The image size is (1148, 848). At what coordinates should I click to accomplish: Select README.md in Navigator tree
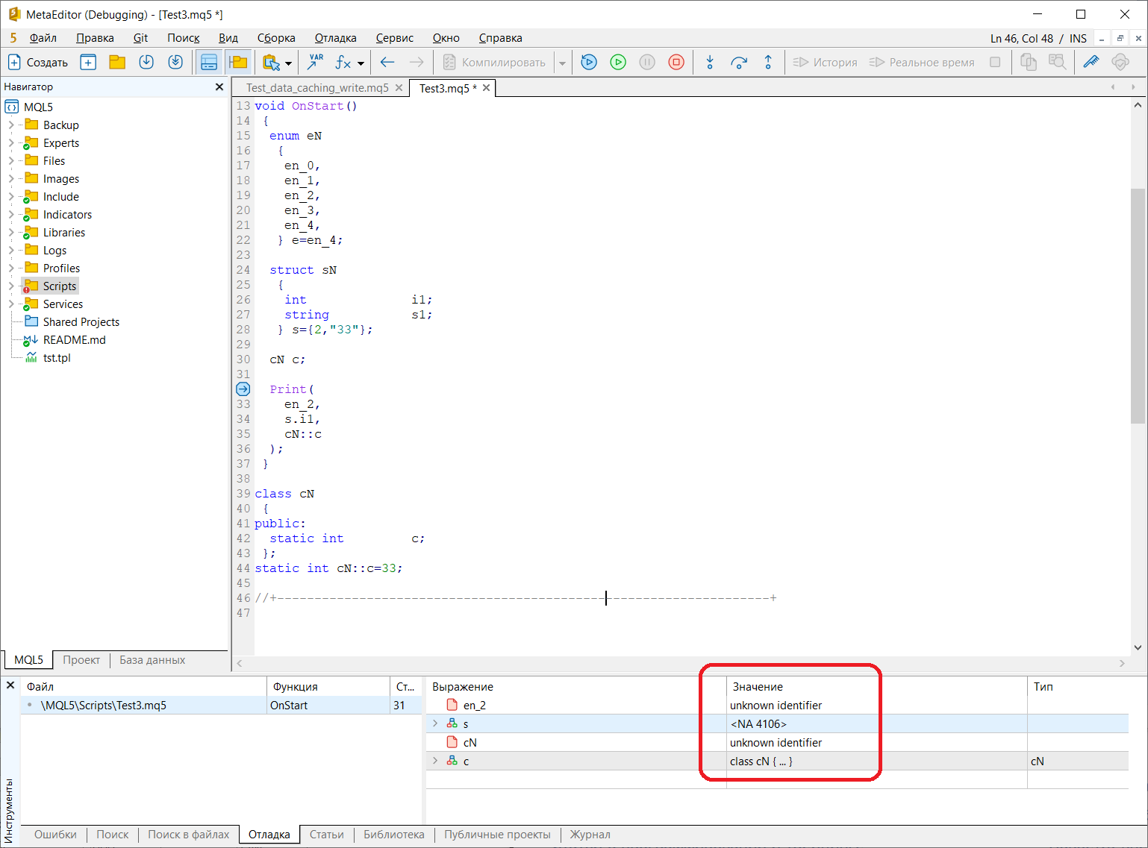pos(74,340)
